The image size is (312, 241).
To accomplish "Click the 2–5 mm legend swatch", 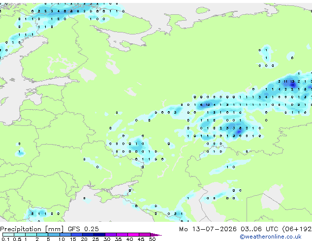I will tap(42, 235).
